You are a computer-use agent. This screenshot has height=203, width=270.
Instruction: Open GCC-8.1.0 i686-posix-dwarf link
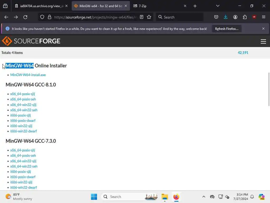click(23, 121)
